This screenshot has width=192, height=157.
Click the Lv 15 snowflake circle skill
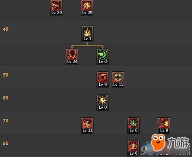tap(118, 79)
